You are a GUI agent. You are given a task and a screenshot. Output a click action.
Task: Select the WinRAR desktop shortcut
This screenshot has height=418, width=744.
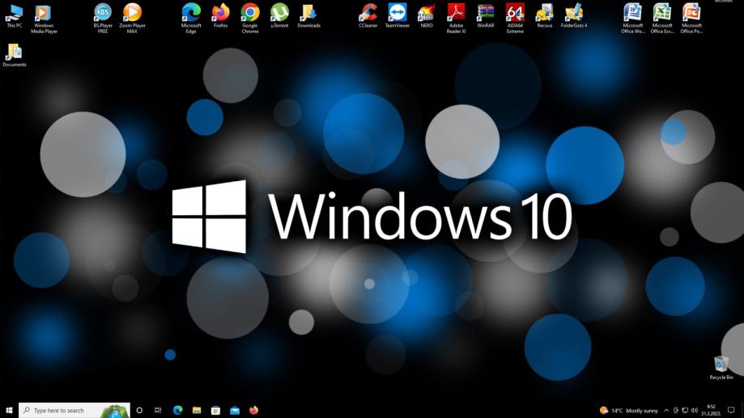[486, 16]
